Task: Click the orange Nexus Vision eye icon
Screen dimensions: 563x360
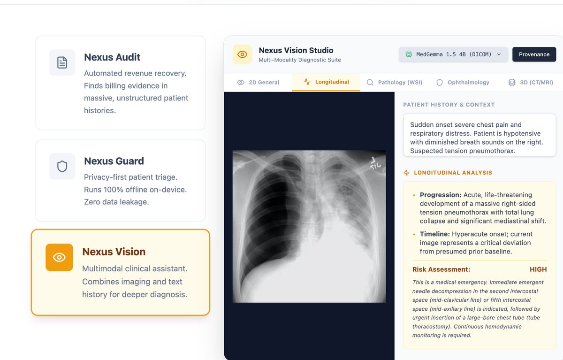Action: (59, 257)
